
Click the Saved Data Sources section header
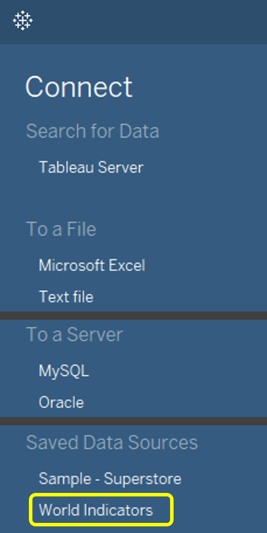point(112,442)
